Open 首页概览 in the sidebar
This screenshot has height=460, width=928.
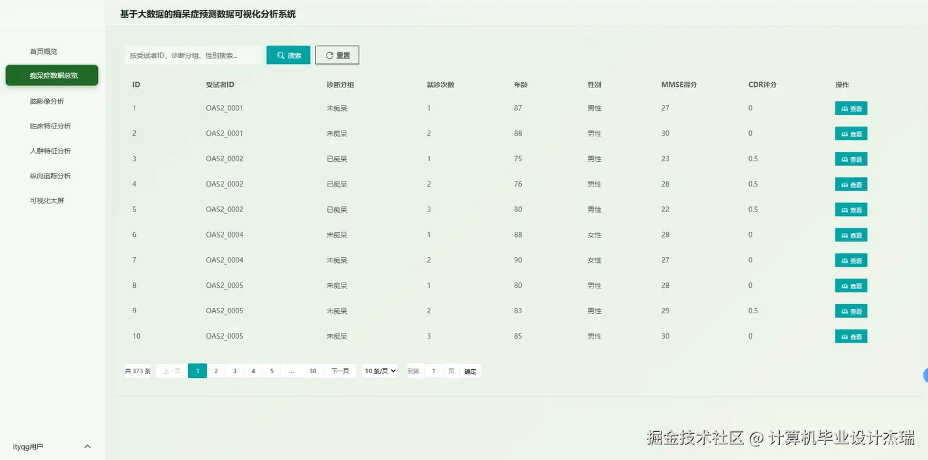pos(44,52)
